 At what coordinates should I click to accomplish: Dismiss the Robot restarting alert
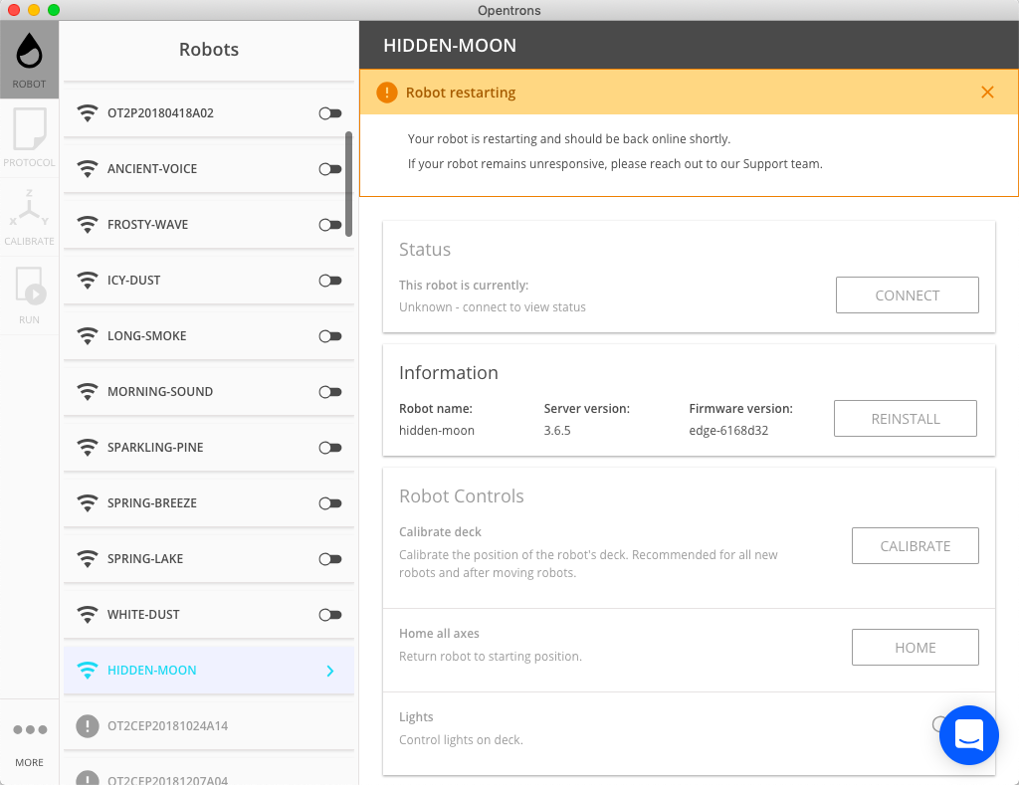point(987,93)
